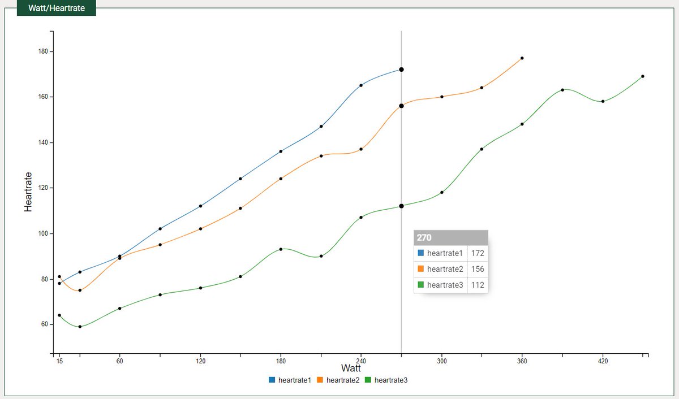
Task: Toggle heartrate2 visibility via its legend entry
Action: [x=341, y=380]
